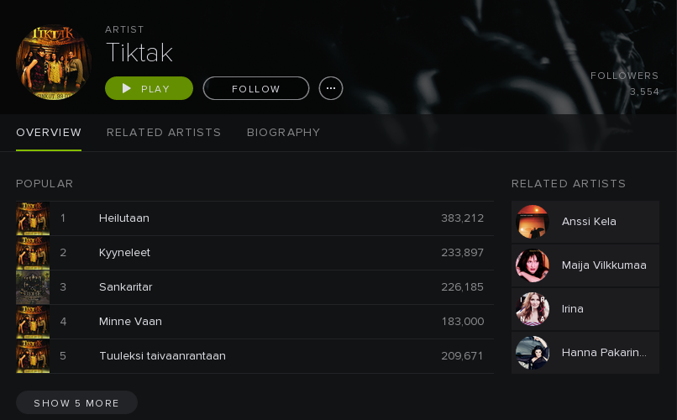Click the followers count 3,554
This screenshot has height=420, width=677.
tap(644, 92)
